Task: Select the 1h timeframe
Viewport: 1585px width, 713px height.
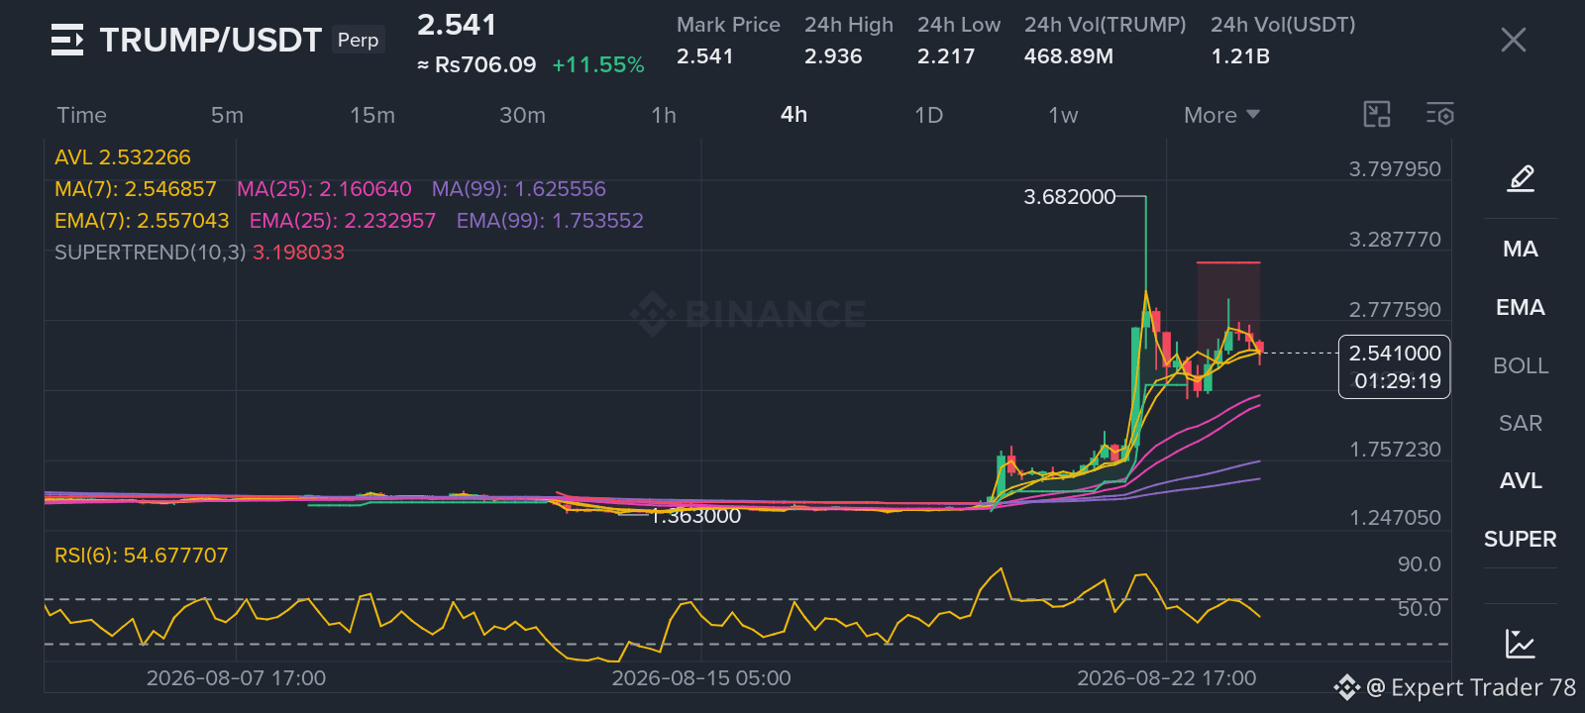Action: click(664, 115)
